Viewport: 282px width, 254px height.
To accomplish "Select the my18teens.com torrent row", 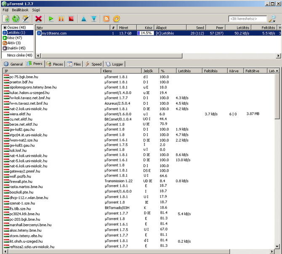I will coord(158,33).
